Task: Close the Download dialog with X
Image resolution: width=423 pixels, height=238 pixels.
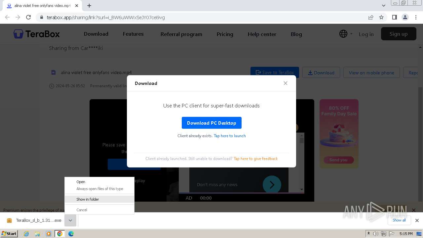Action: click(286, 83)
